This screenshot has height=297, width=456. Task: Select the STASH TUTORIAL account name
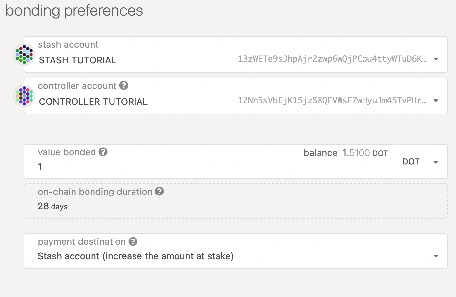(x=77, y=60)
